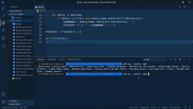193x109 pixels.
Task: Open the Run and Debug view
Action: tap(3, 8)
